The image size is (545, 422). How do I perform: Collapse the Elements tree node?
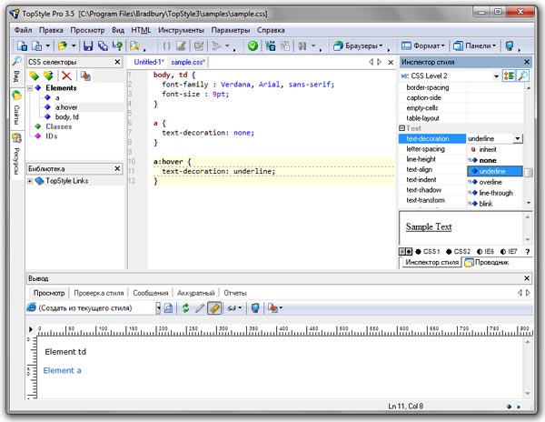point(30,88)
